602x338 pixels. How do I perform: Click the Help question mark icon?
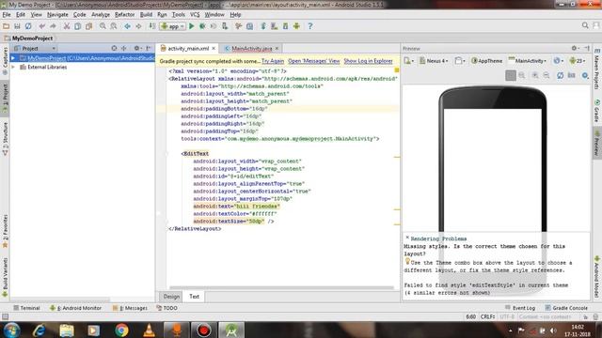point(310,26)
